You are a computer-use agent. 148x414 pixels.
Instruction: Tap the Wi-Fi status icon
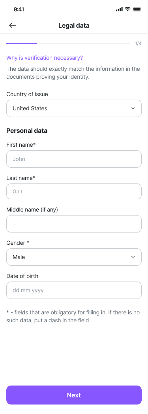(127, 9)
